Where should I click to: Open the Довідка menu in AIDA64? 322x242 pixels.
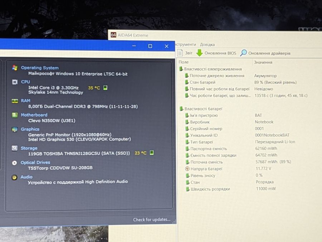[x=207, y=45]
